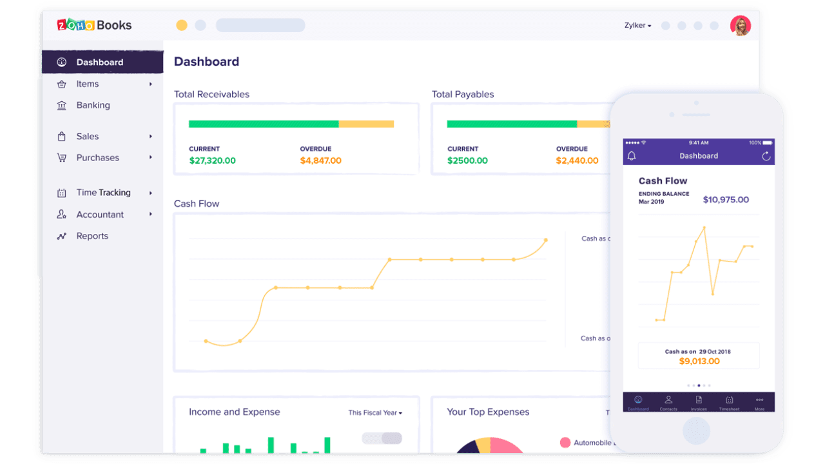Image resolution: width=825 pixels, height=464 pixels.
Task: Click the Your Top Expenses title
Action: (488, 412)
